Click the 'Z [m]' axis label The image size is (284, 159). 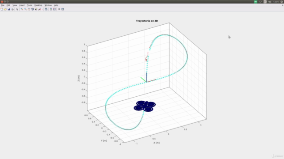(x=79, y=79)
